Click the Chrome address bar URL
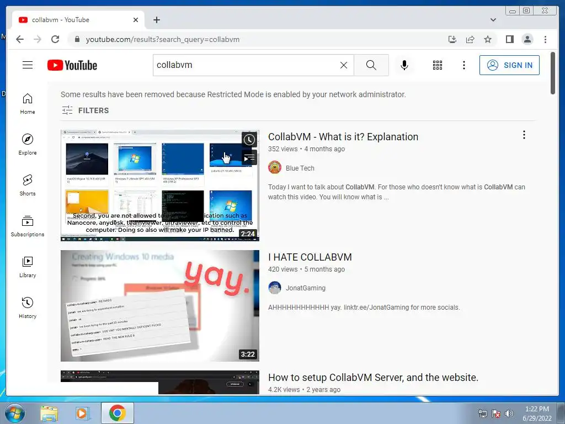The height and width of the screenshot is (424, 565). 163,40
